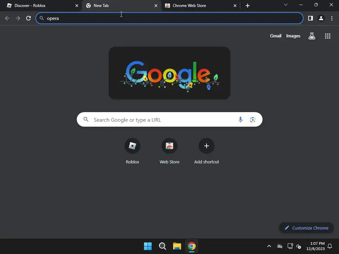Start voice search with the microphone icon
Screen dimensions: 339x254
click(x=240, y=119)
